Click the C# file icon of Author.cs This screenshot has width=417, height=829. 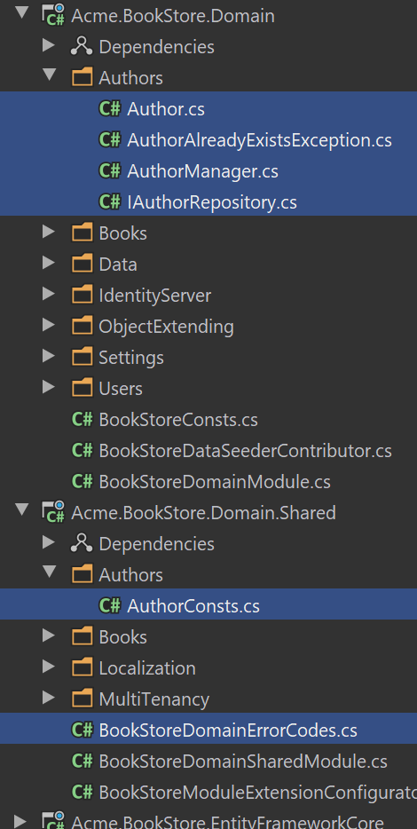coord(109,109)
